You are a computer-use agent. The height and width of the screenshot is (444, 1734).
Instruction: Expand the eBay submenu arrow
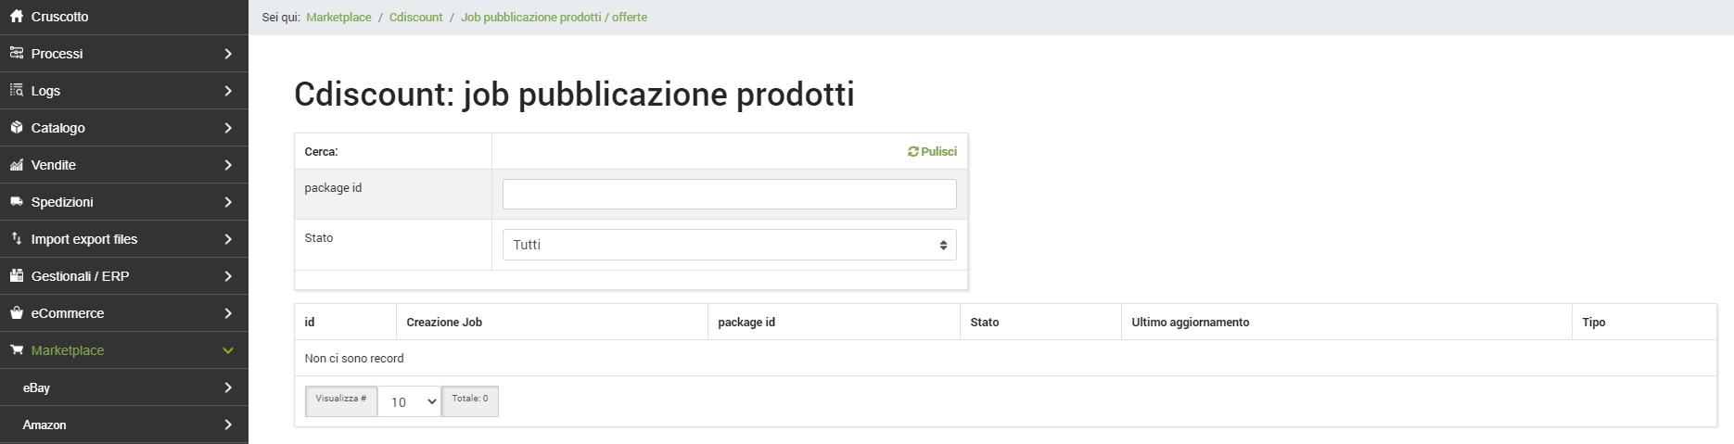pos(228,387)
